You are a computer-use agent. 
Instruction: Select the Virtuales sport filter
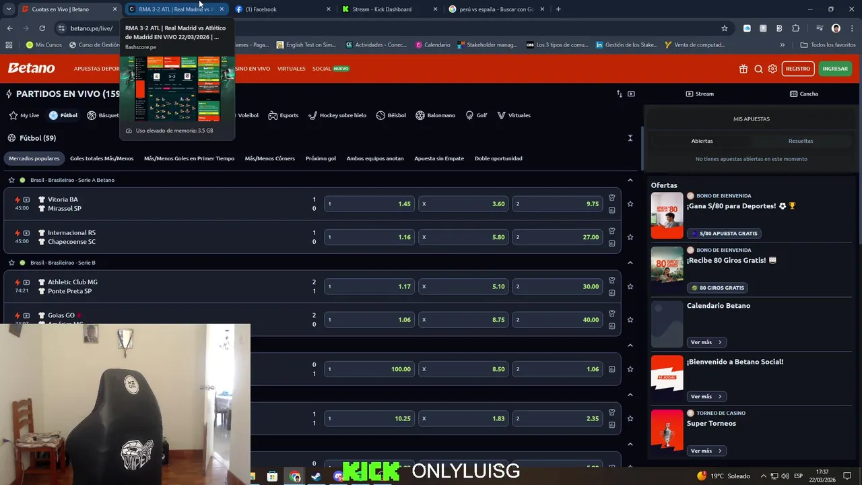pos(514,115)
